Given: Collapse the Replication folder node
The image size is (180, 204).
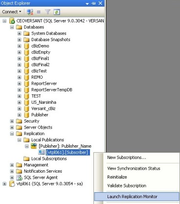Looking at the screenshot, I should click(12, 134).
